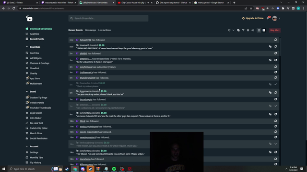Open the joeyfontana subscribed username link
Screen dimensions: 307x172
pos(86,67)
